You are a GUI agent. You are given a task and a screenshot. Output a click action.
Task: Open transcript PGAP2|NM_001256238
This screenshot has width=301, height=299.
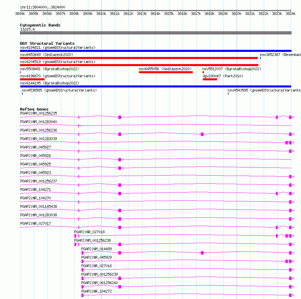click(93, 240)
